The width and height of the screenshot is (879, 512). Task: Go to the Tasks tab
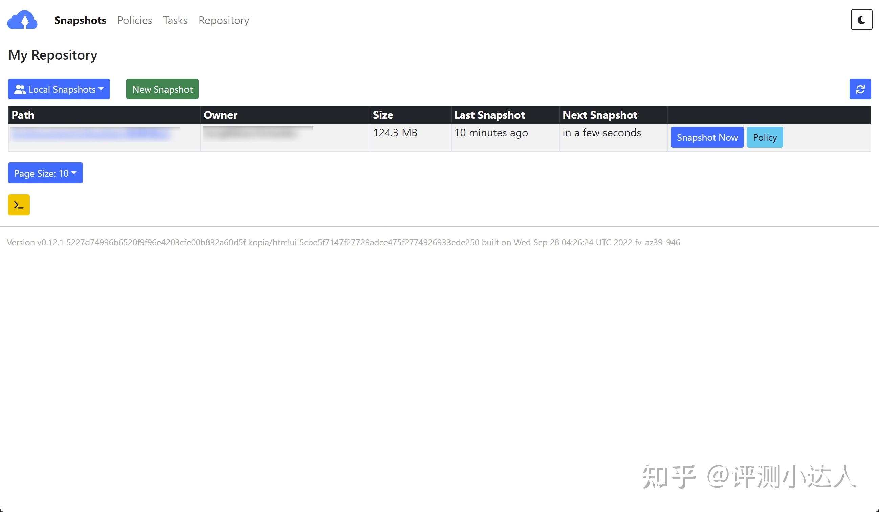(175, 20)
